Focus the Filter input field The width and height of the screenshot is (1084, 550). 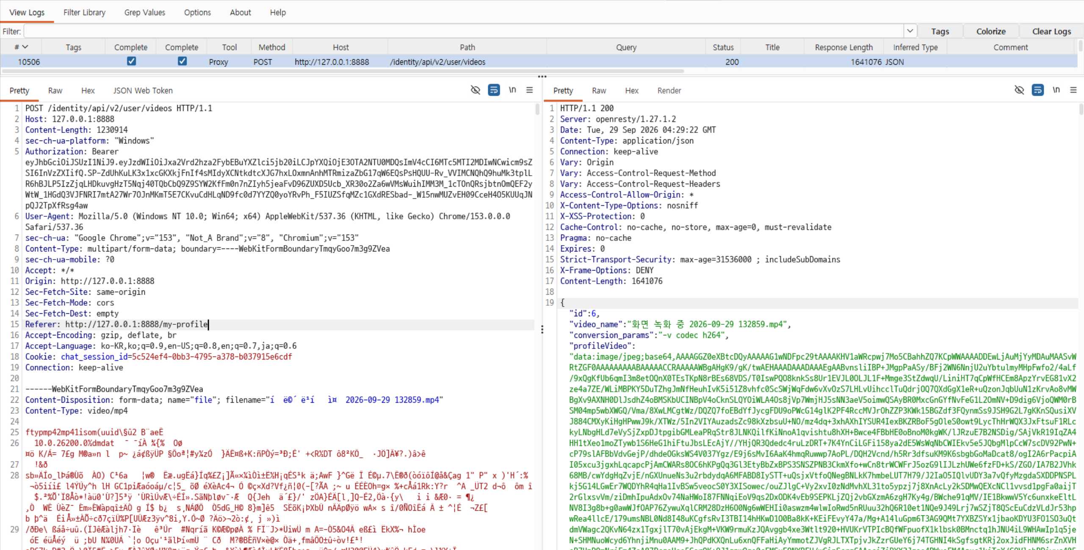(x=464, y=31)
